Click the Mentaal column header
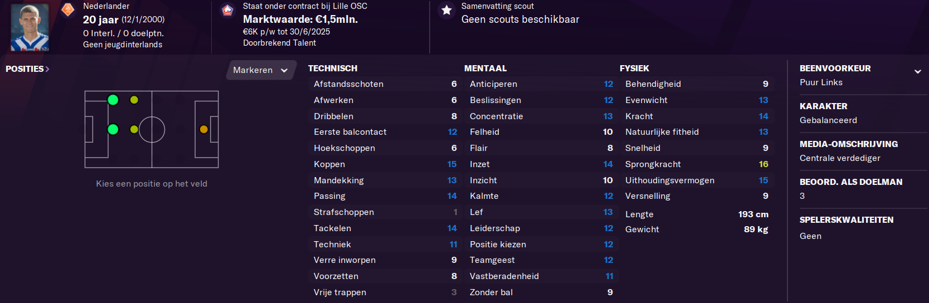The width and height of the screenshot is (929, 303). click(x=485, y=69)
